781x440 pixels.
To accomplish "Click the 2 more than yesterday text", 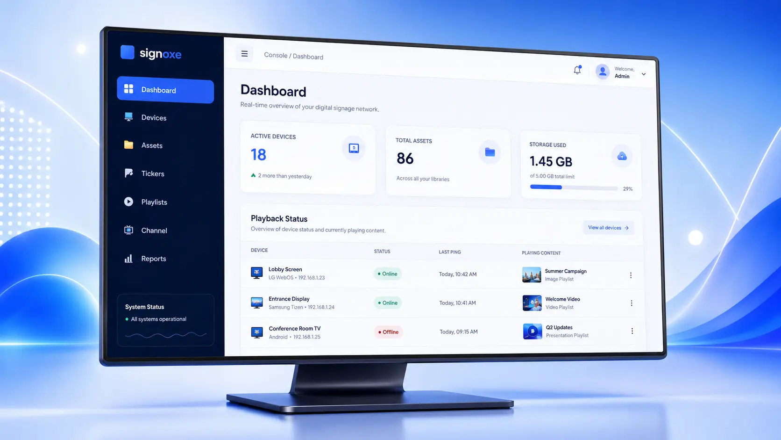I will point(285,176).
